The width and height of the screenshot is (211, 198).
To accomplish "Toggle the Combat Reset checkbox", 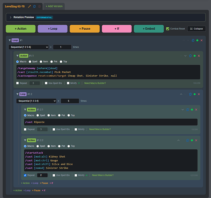I will click(x=168, y=29).
